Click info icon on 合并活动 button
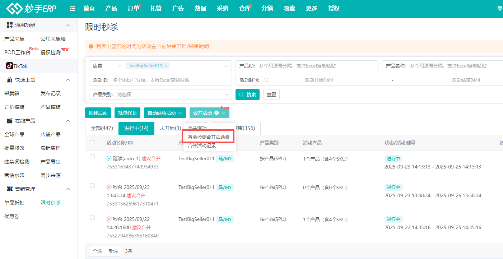Image resolution: width=503 pixels, height=259 pixels. pos(216,113)
